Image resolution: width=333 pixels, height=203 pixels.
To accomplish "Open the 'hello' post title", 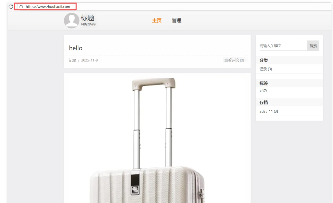I will [x=76, y=48].
